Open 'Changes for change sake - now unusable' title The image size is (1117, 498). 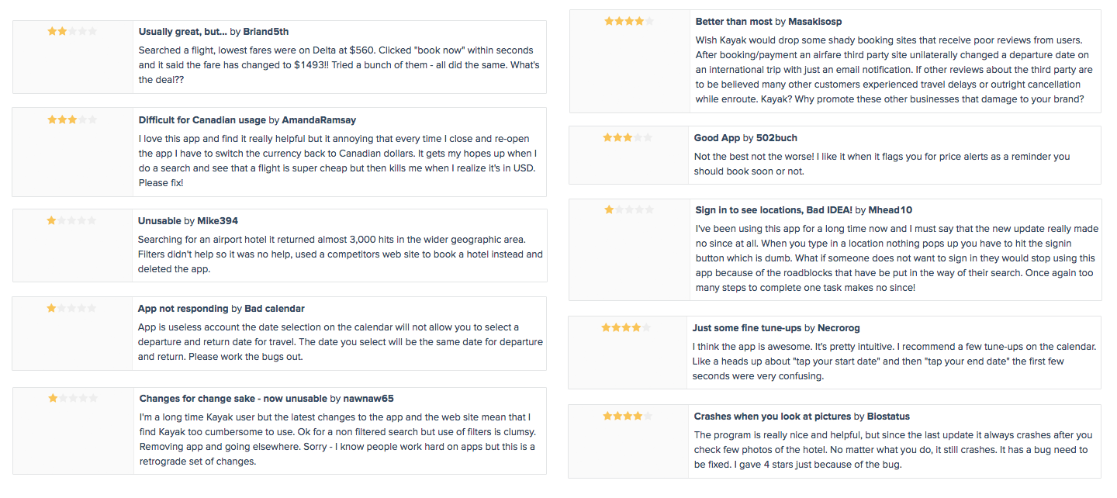click(x=233, y=399)
